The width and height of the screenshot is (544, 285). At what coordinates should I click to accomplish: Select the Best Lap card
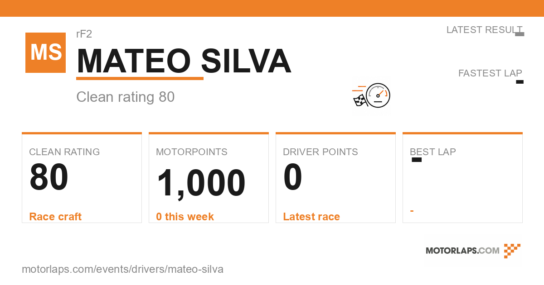pos(462,178)
